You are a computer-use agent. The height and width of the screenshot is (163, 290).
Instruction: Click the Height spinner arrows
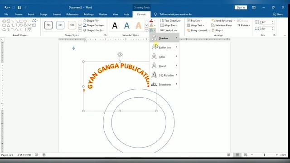pos(273,22)
